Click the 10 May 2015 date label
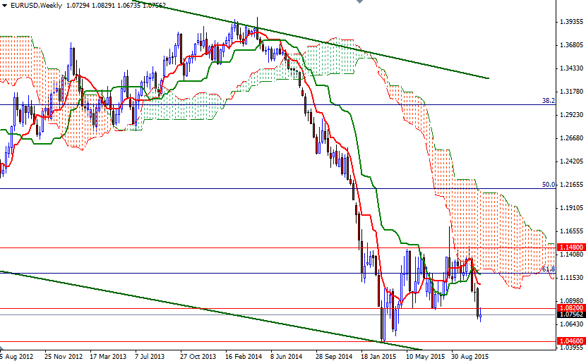 tap(425, 356)
